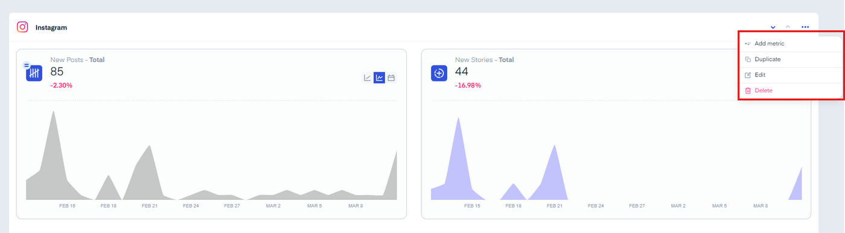The width and height of the screenshot is (845, 233).
Task: Click the New Stories plus-circle icon
Action: coord(439,73)
